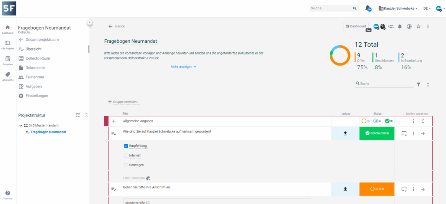Image resolution: width=446 pixels, height=204 pixels.
Task: Mark project as favorite with star icon
Action: point(418,26)
